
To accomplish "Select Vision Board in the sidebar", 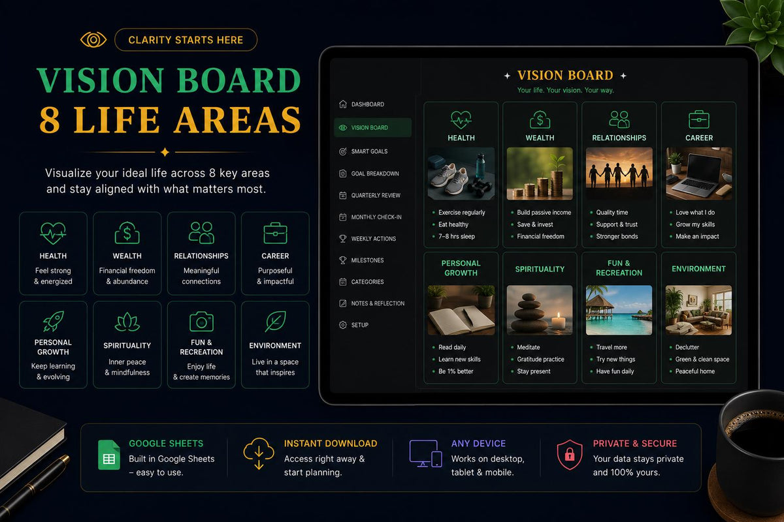I will click(x=372, y=128).
